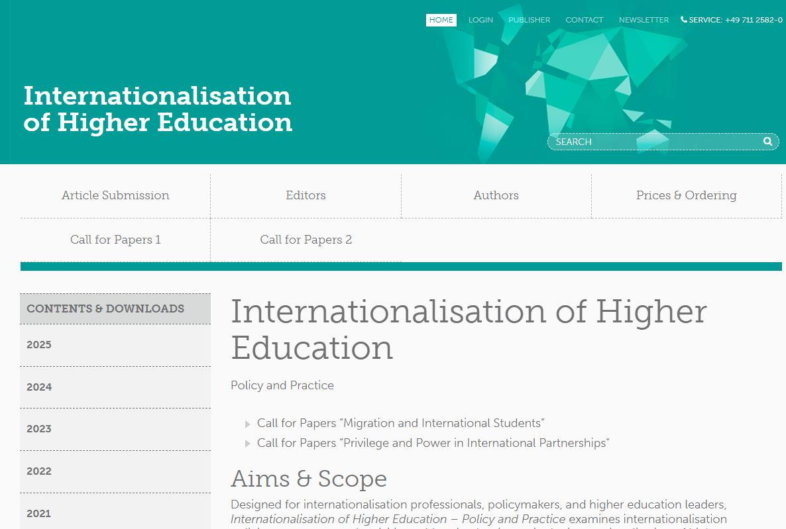Viewport: 786px width, 529px height.
Task: Click the search magnifier icon
Action: [767, 141]
